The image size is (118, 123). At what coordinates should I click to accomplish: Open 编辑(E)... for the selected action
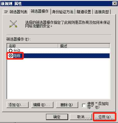point(42,105)
